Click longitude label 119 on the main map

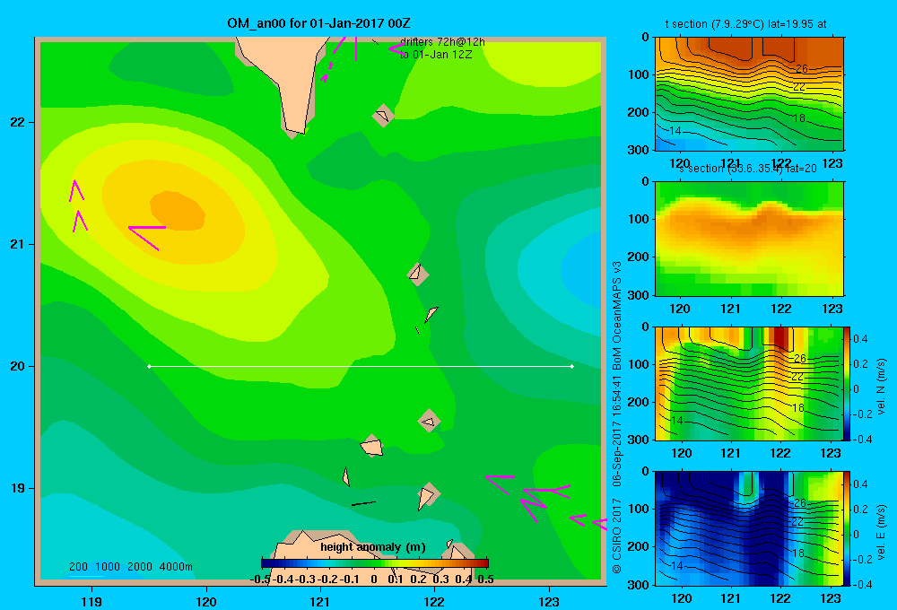[92, 601]
